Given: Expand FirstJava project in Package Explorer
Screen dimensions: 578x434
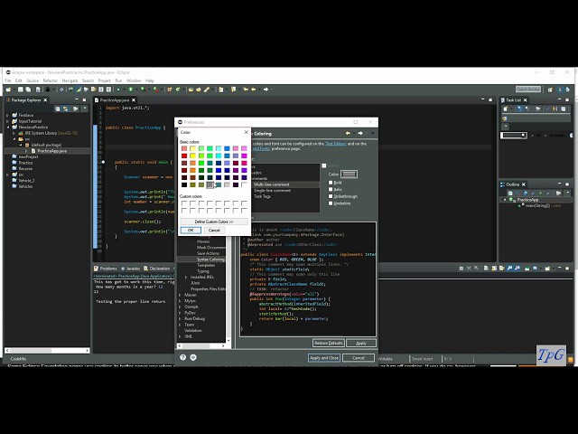Looking at the screenshot, I should [8, 115].
